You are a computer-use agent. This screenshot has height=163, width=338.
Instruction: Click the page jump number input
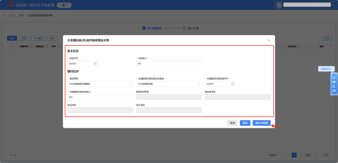[316, 155]
